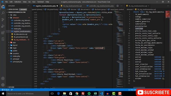Open the Explorer view in activity bar

pos(3,7)
